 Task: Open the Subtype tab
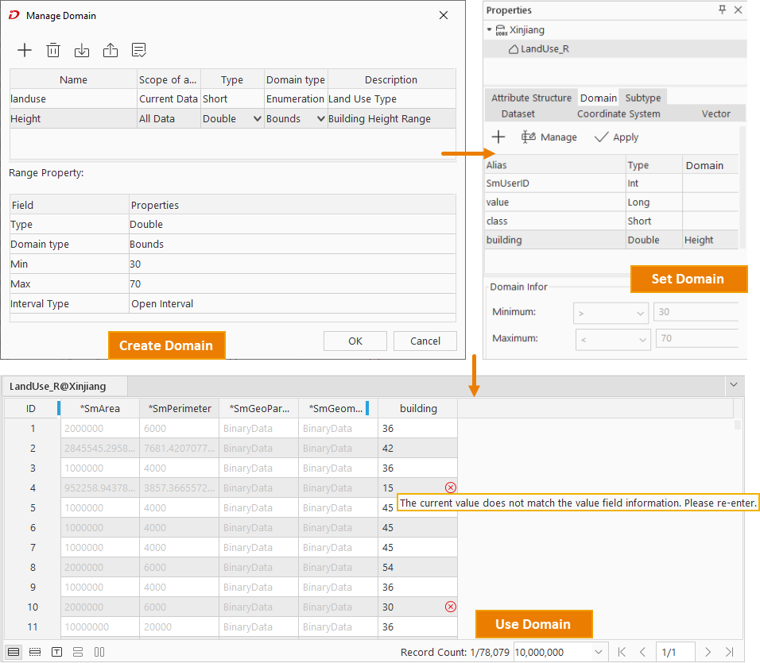point(642,98)
